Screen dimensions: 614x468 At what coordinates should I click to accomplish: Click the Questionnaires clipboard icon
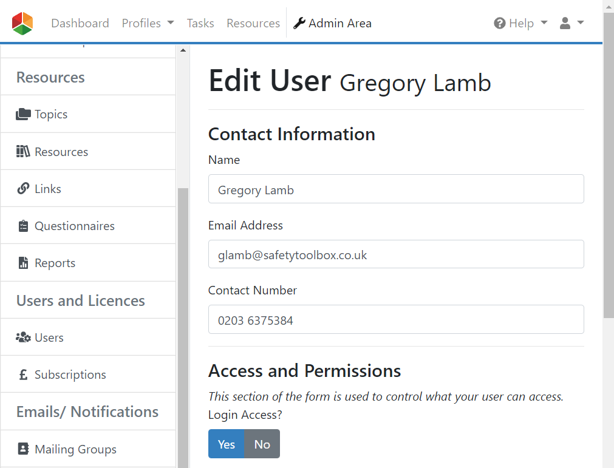pos(23,226)
